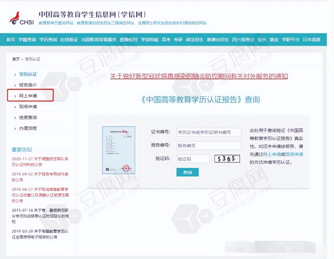Select 在线验证 from the top menu
Viewport: 334px width, 259px height.
point(69,40)
